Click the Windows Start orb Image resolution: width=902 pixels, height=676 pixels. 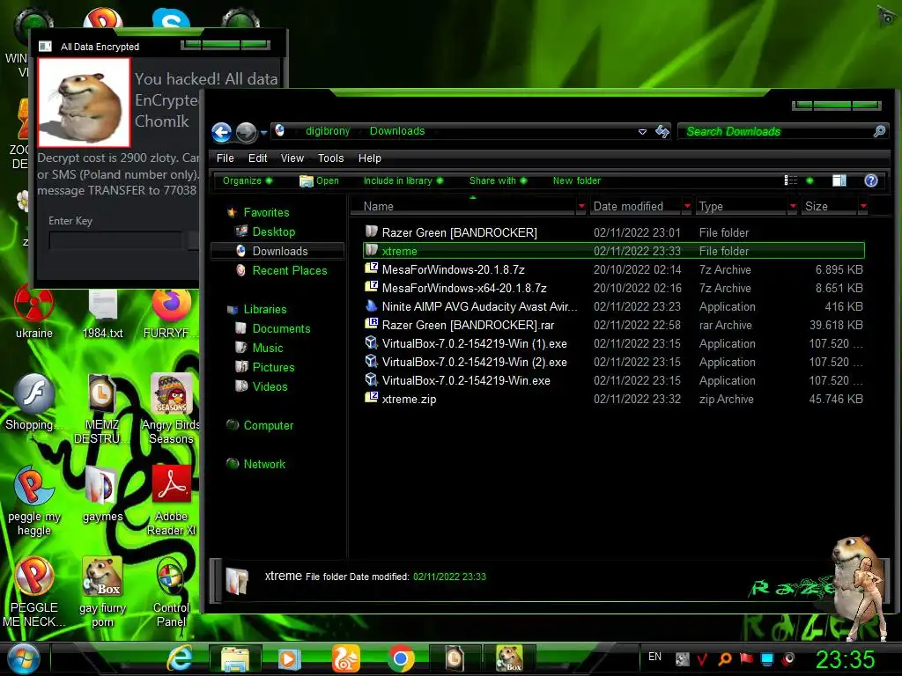coord(24,658)
